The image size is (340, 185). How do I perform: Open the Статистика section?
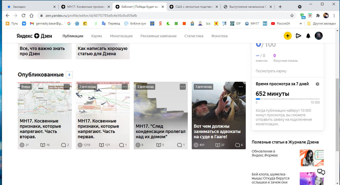194,36
